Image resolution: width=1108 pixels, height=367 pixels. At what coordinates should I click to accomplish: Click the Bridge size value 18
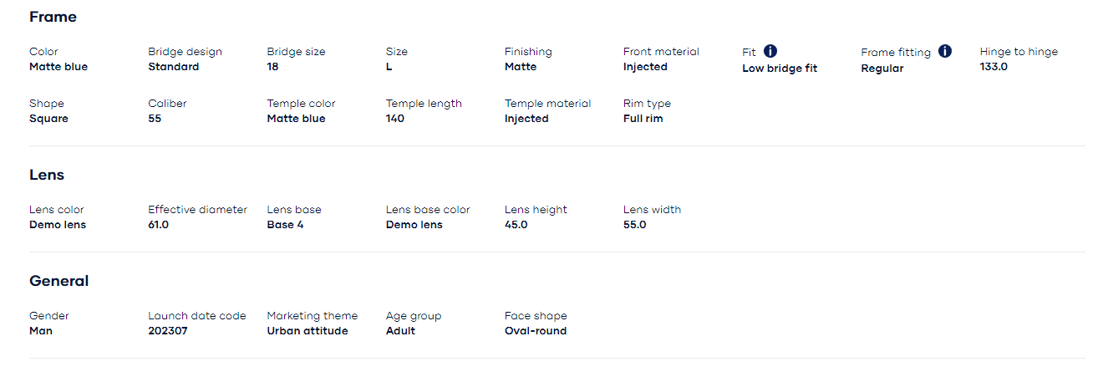[x=272, y=67]
